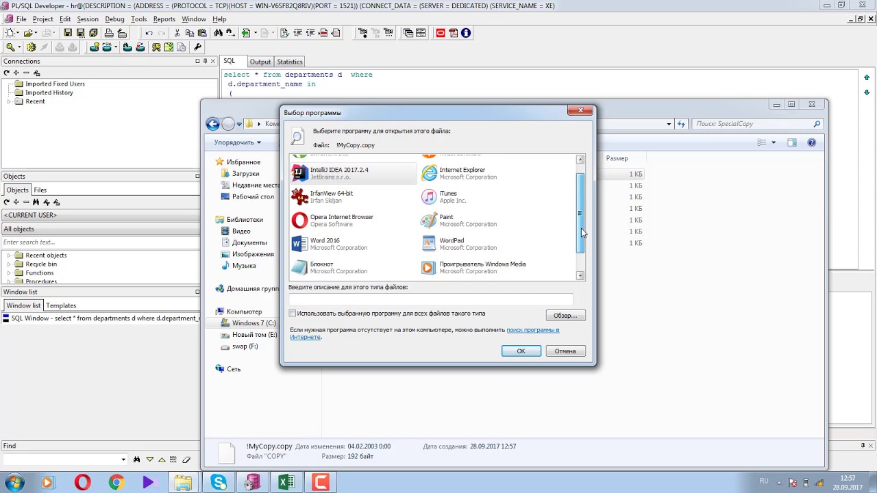Screen dimensions: 877x493
Task: Click the Отмена button
Action: click(565, 351)
